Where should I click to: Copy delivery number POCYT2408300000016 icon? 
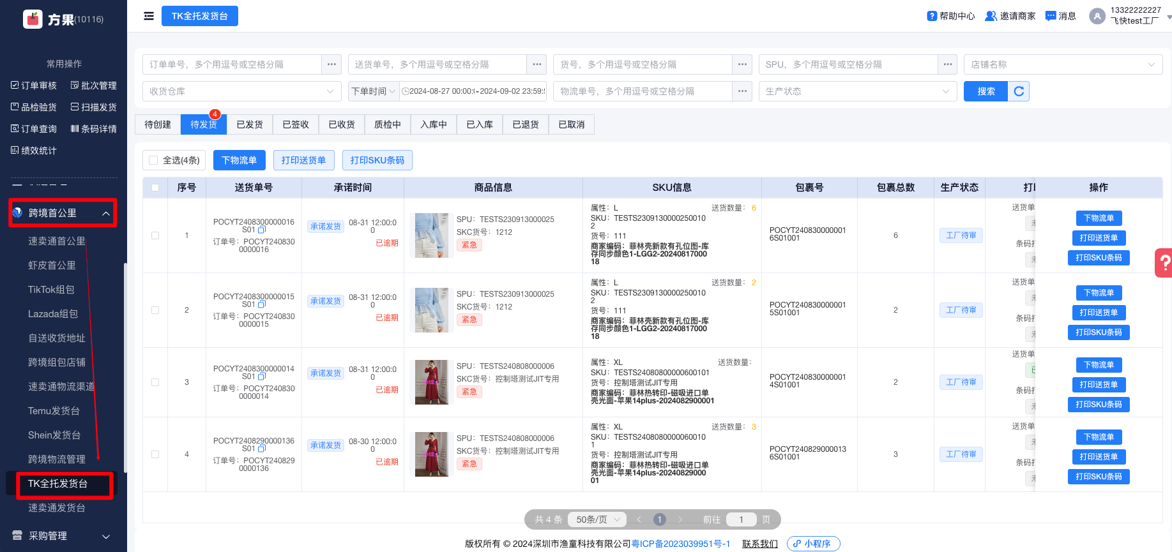(262, 230)
